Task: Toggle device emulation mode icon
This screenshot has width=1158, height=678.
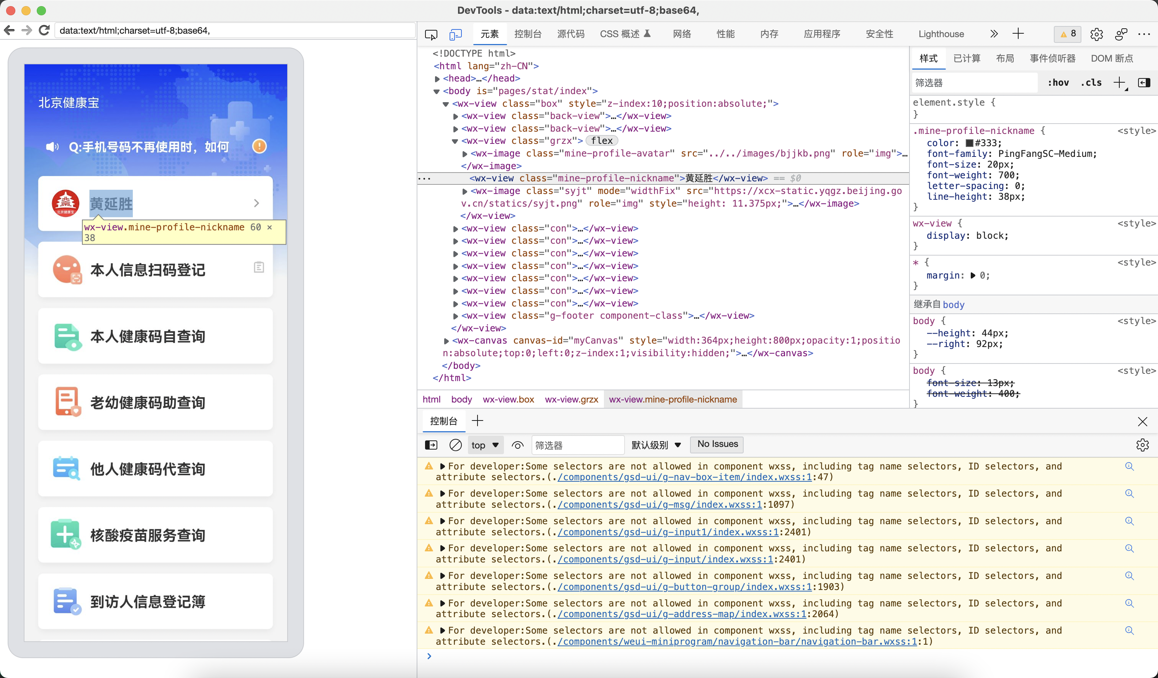Action: pos(455,34)
